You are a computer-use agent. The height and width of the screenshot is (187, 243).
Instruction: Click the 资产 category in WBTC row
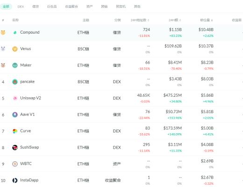tap(117, 164)
